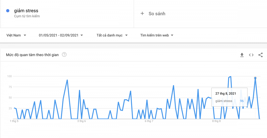
Task: Click the plus icon next to So sánh
Action: 142,14
